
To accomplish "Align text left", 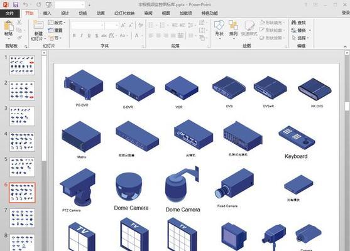I will tap(151, 35).
